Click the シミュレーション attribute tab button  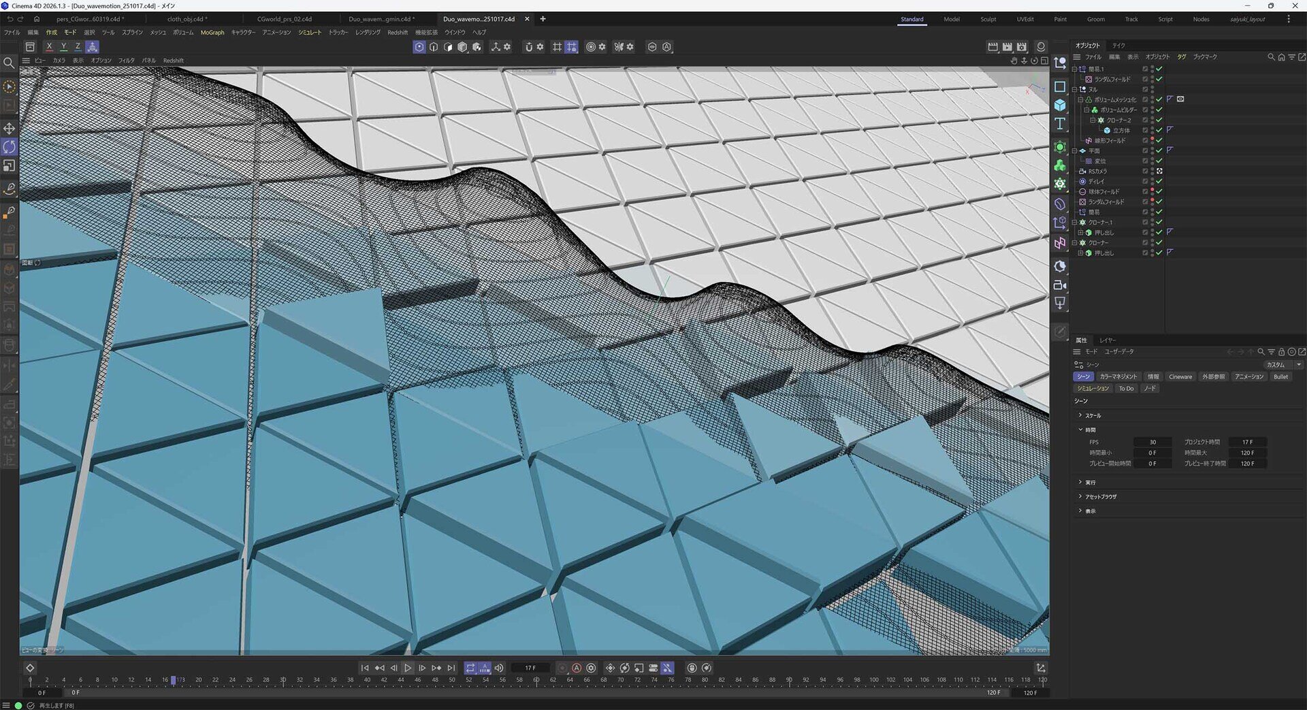pyautogui.click(x=1093, y=389)
